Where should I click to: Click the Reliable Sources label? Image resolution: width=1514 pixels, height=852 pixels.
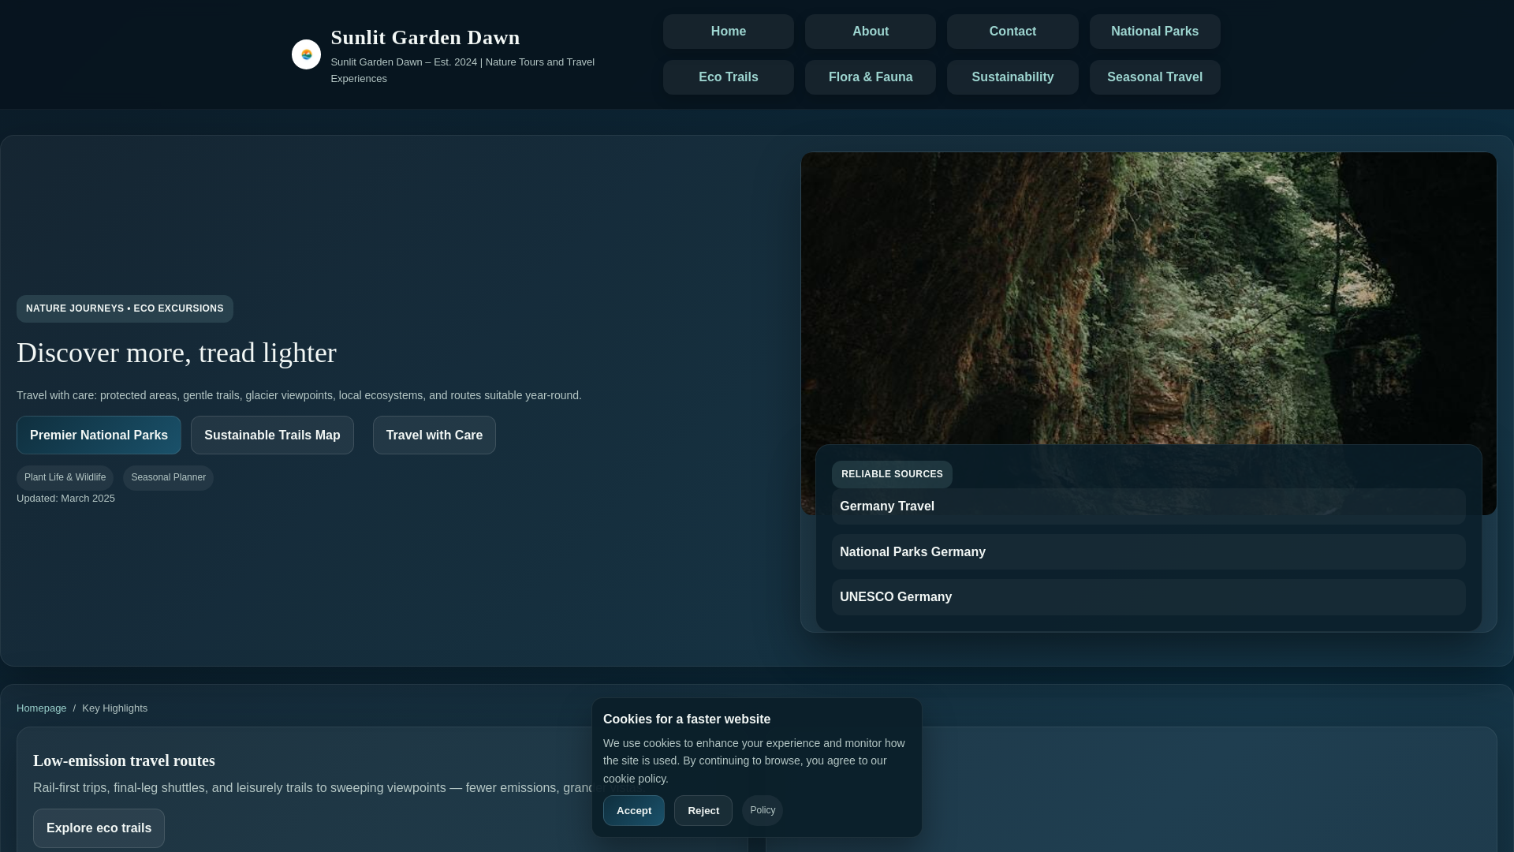pyautogui.click(x=892, y=474)
